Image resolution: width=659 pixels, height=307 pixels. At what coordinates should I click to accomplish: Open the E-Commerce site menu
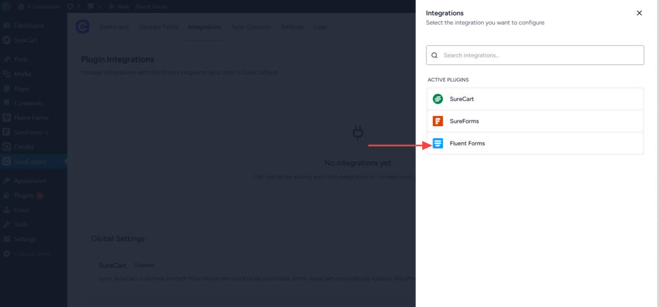tap(40, 6)
